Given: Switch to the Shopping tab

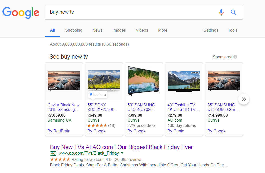Looking at the screenshot, I should tap(74, 30).
